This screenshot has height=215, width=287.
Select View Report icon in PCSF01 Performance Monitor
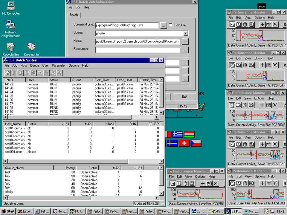(252, 183)
